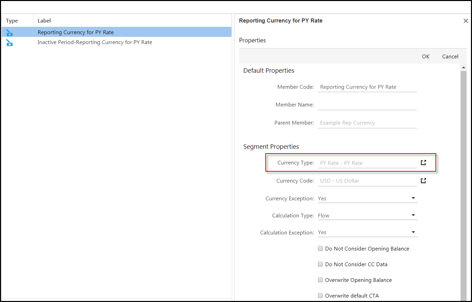This screenshot has width=472, height=302.
Task: Click type icon for Inactive Period-Reporting Currency row
Action: pos(9,43)
